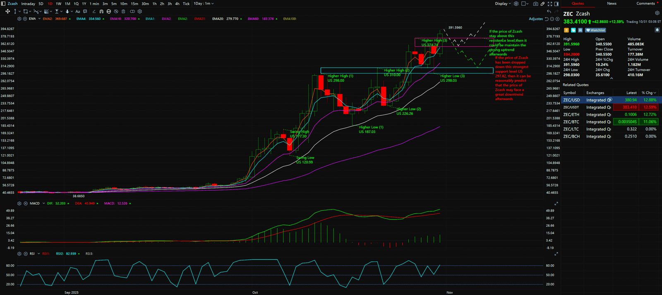Toggle the right sidebar panel
This screenshot has height=295, width=662.
[556, 4]
